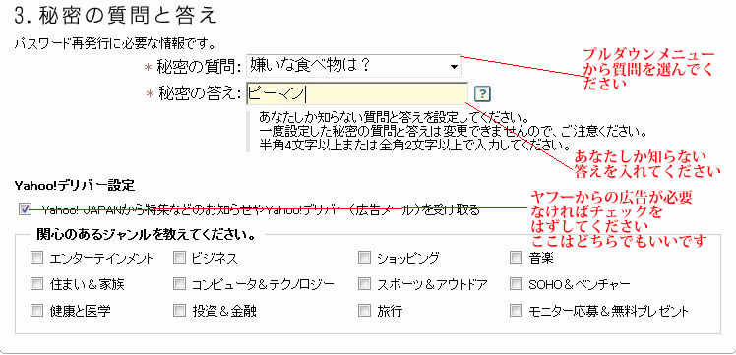Check the エンターテインメント checkbox
The height and width of the screenshot is (355, 736).
pos(36,257)
